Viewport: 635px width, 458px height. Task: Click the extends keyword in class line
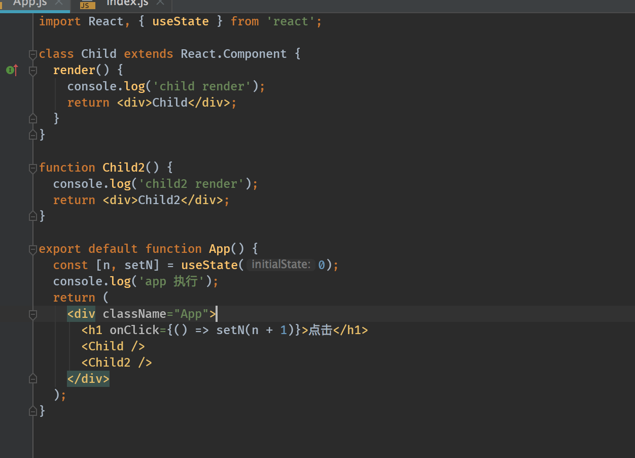(149, 54)
